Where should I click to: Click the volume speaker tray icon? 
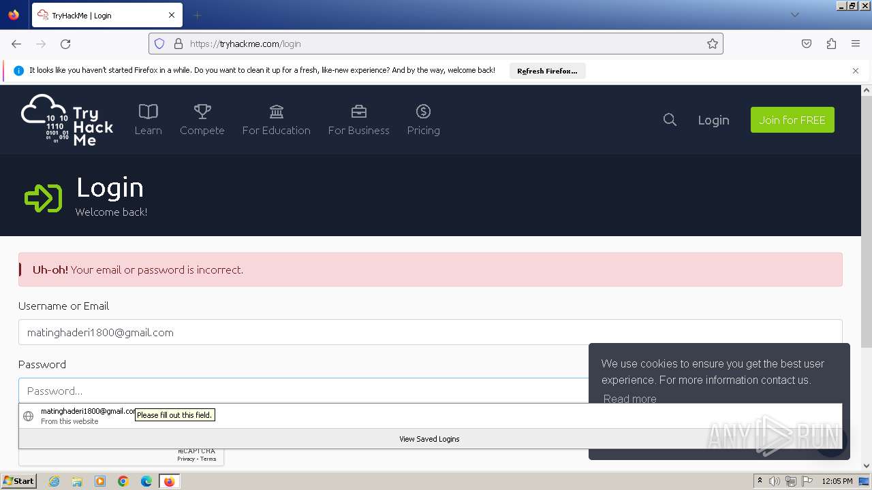775,481
